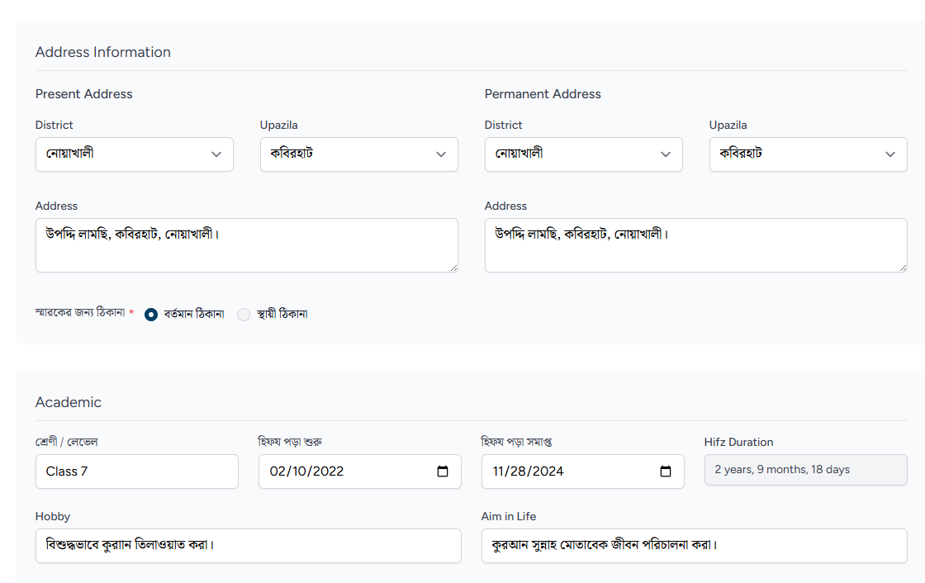
Task: Select the month segment of Hifz start date
Action: click(x=277, y=472)
